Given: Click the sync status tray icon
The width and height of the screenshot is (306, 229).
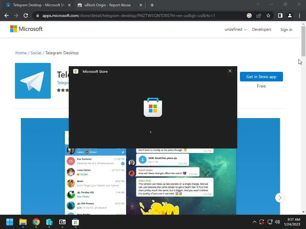Looking at the screenshot, I should (262, 222).
